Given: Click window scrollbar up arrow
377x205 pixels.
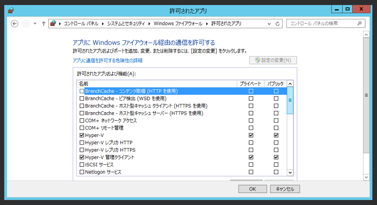Looking at the screenshot, I should coord(366,35).
